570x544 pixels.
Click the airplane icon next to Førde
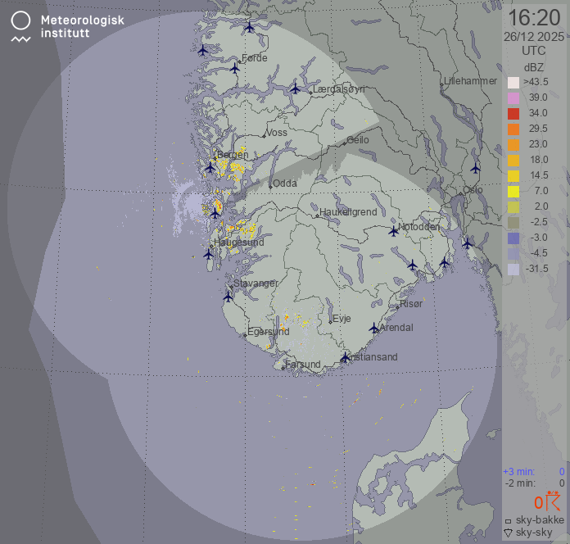(235, 68)
